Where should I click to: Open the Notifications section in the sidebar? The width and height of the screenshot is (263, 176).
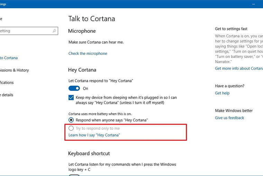point(7,83)
